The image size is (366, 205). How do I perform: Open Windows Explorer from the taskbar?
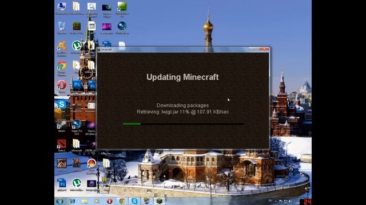tap(85, 201)
